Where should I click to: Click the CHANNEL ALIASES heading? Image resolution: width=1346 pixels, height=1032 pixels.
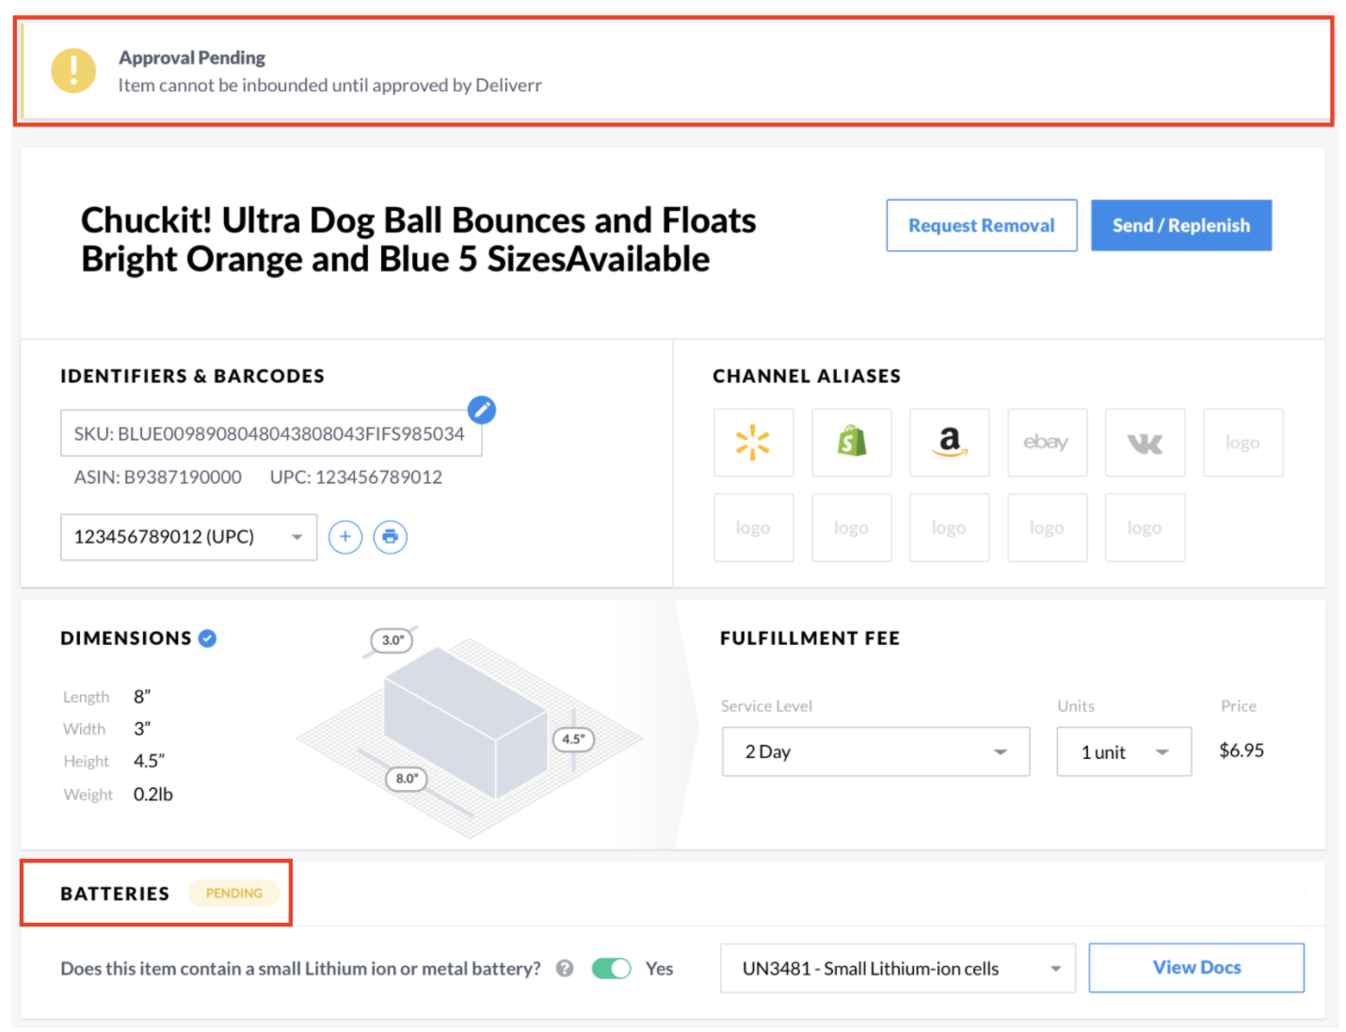coord(807,376)
